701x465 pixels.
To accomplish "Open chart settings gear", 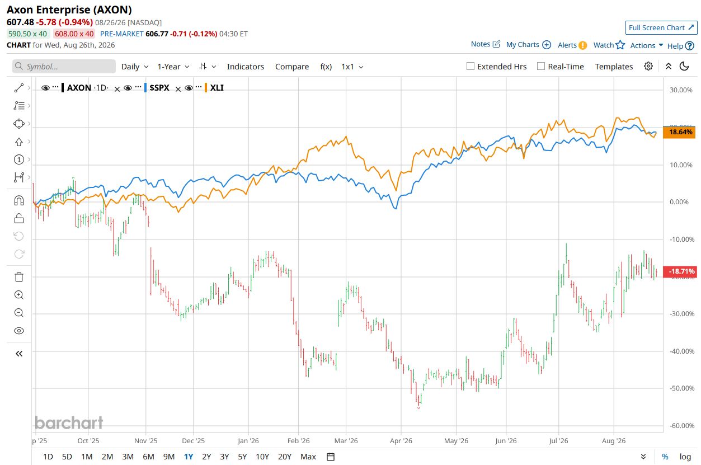I will pyautogui.click(x=648, y=66).
